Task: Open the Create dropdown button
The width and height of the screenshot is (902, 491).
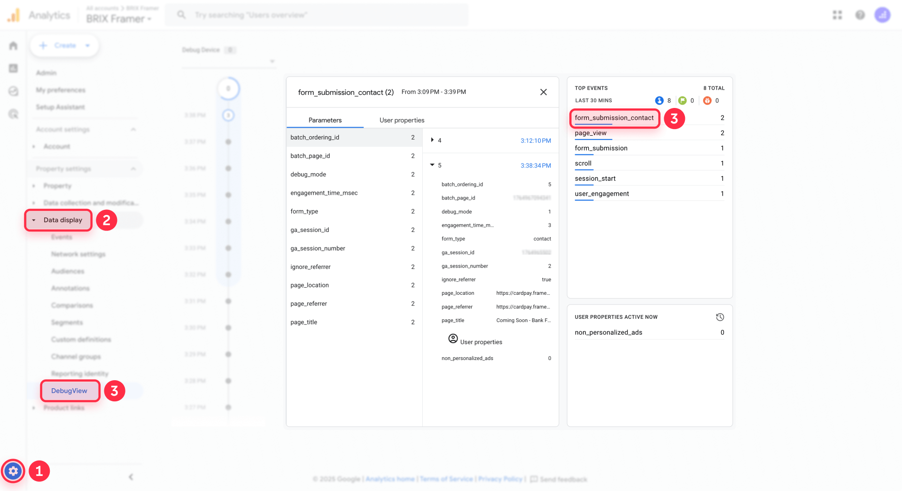Action: (64, 46)
